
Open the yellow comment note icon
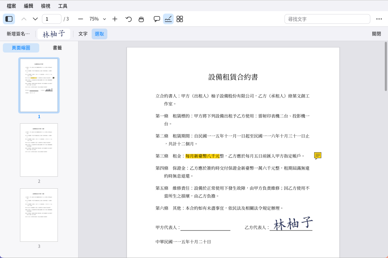(x=318, y=156)
